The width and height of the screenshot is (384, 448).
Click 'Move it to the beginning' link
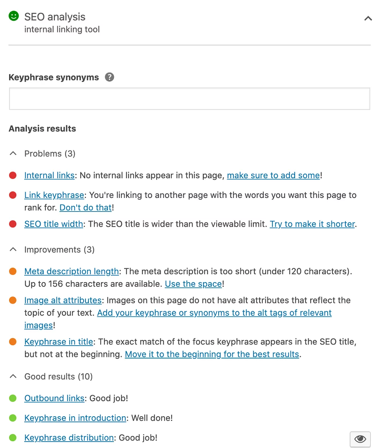[212, 354]
